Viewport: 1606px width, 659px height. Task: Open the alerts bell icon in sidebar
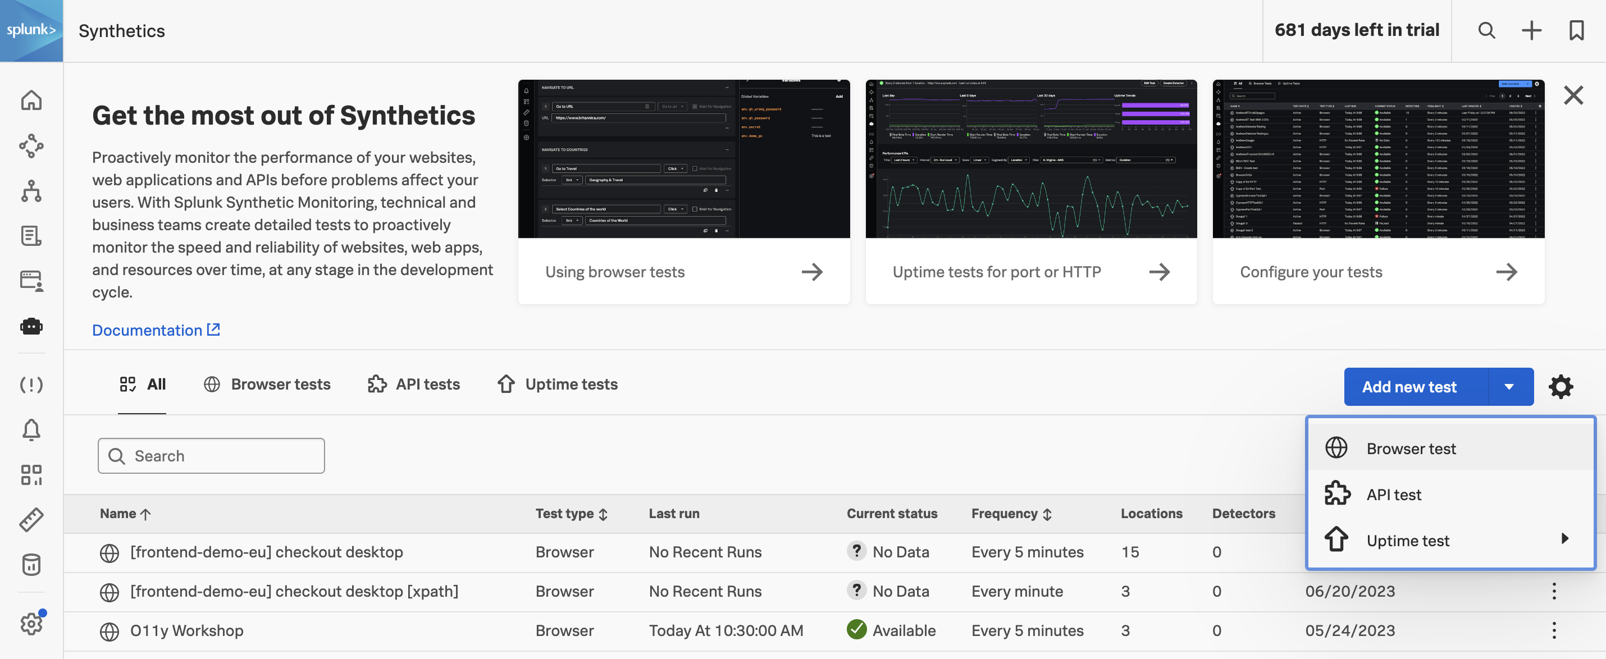[31, 429]
